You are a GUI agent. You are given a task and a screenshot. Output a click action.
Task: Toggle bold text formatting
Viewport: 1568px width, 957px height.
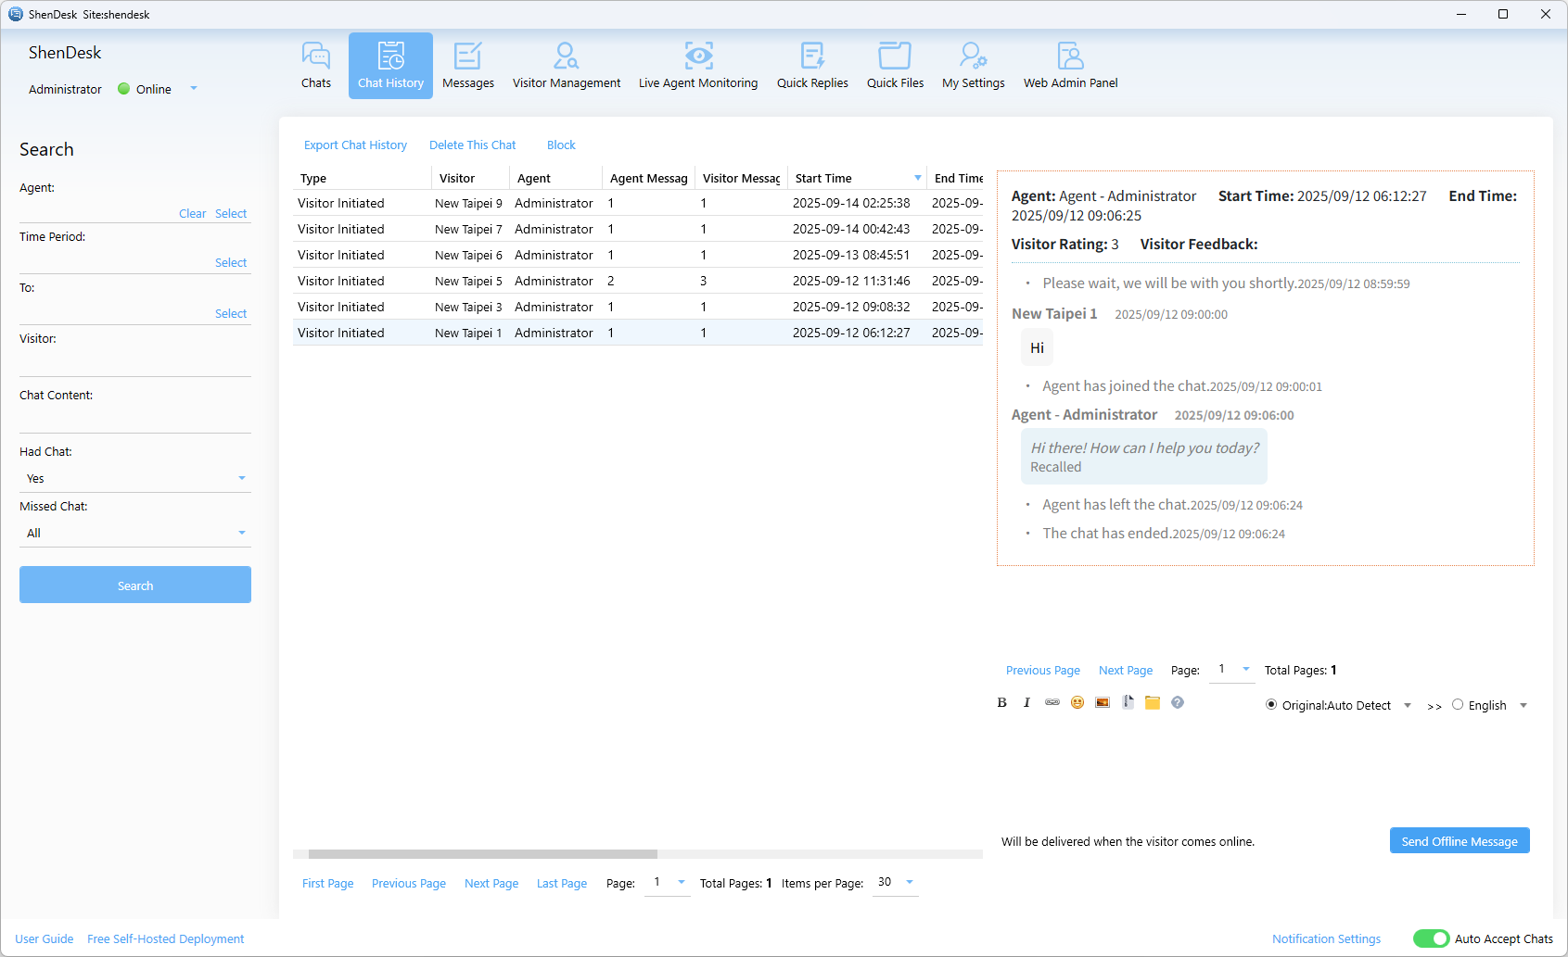(x=1001, y=702)
